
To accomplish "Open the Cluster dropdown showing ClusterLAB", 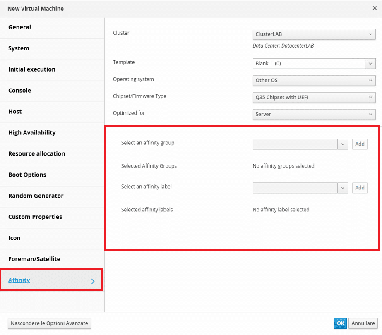I will click(314, 34).
